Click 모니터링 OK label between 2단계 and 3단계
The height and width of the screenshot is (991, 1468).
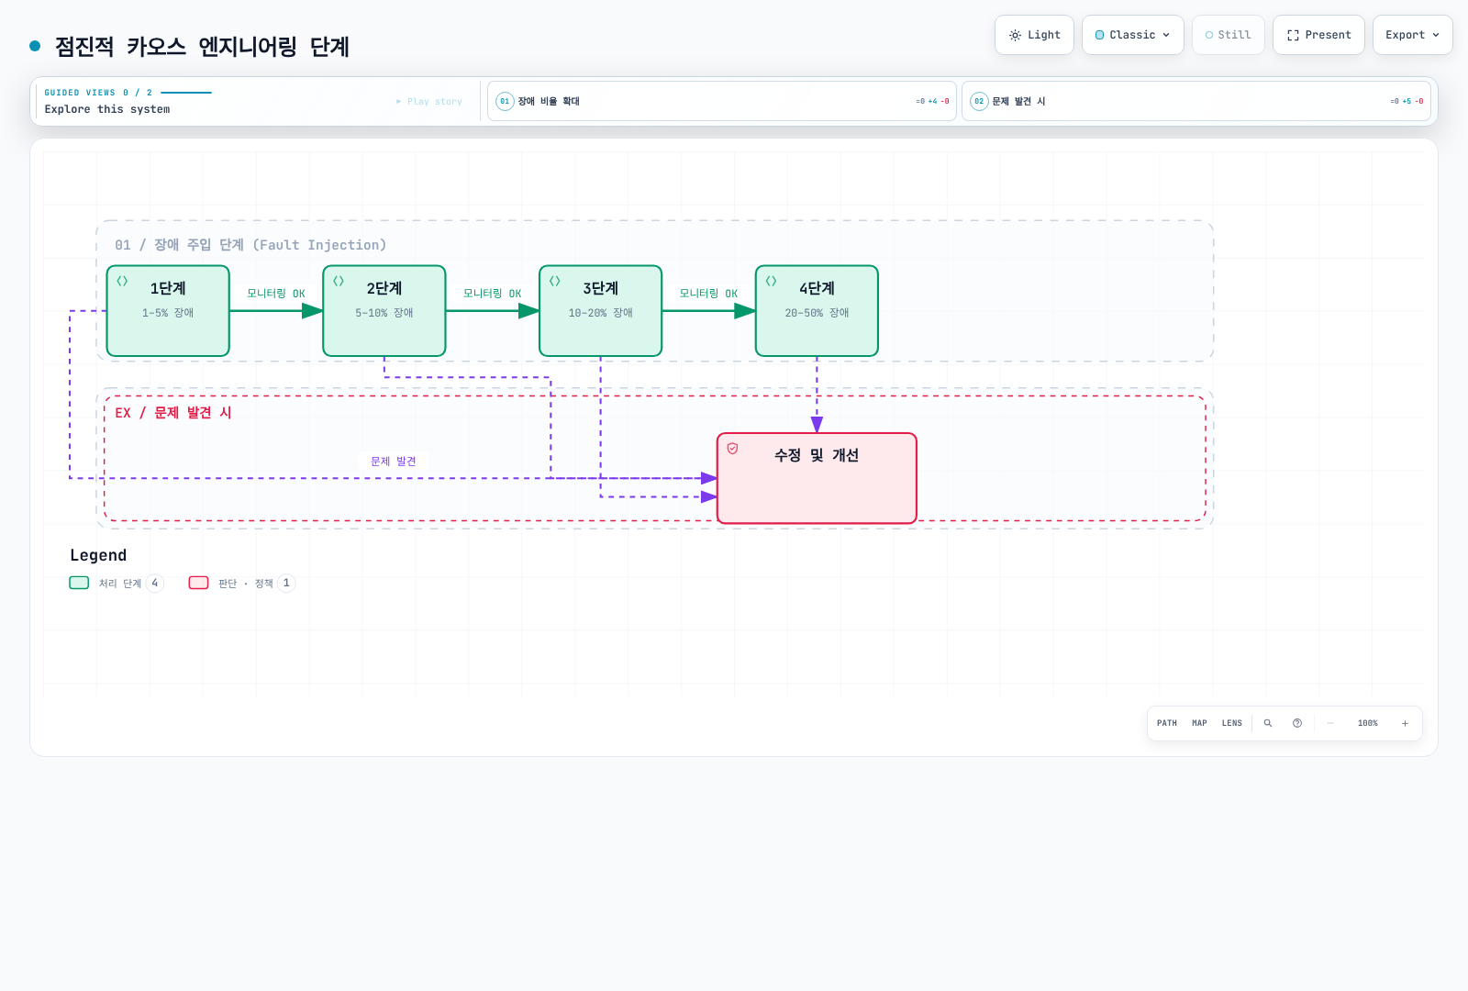[493, 294]
